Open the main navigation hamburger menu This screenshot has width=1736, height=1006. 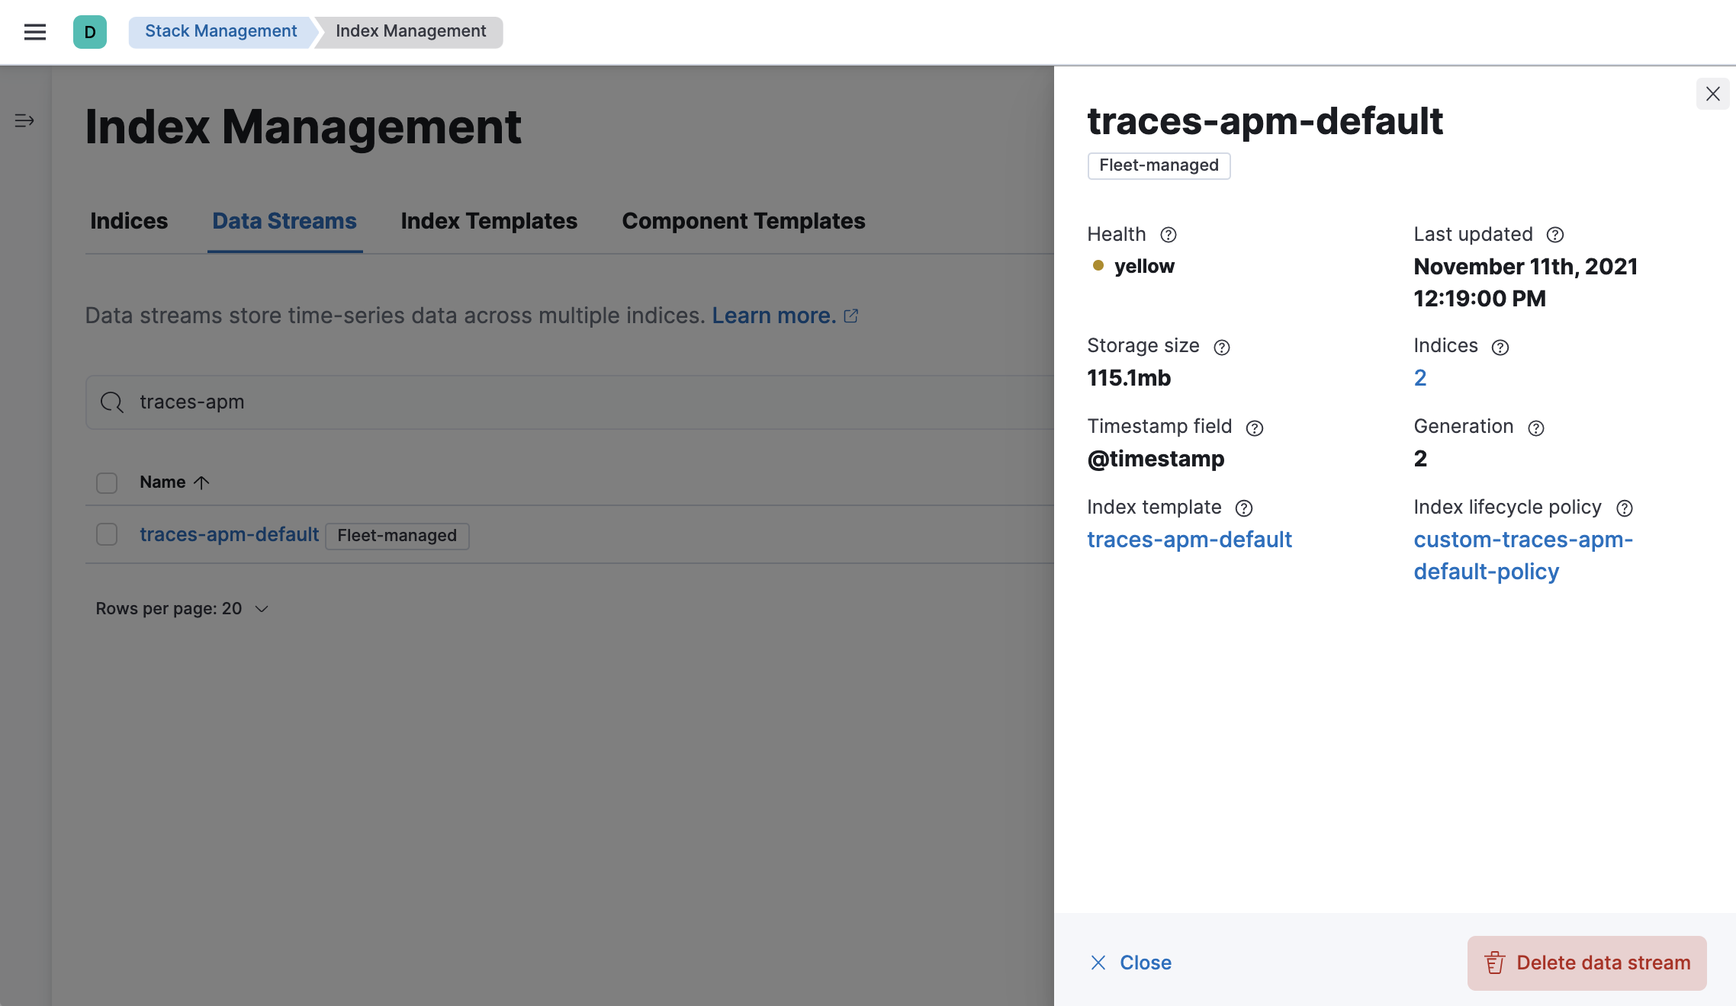(x=35, y=32)
